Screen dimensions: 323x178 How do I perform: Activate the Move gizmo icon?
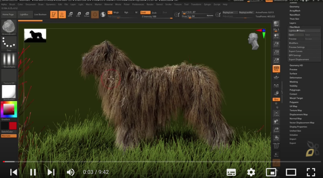click(x=70, y=14)
